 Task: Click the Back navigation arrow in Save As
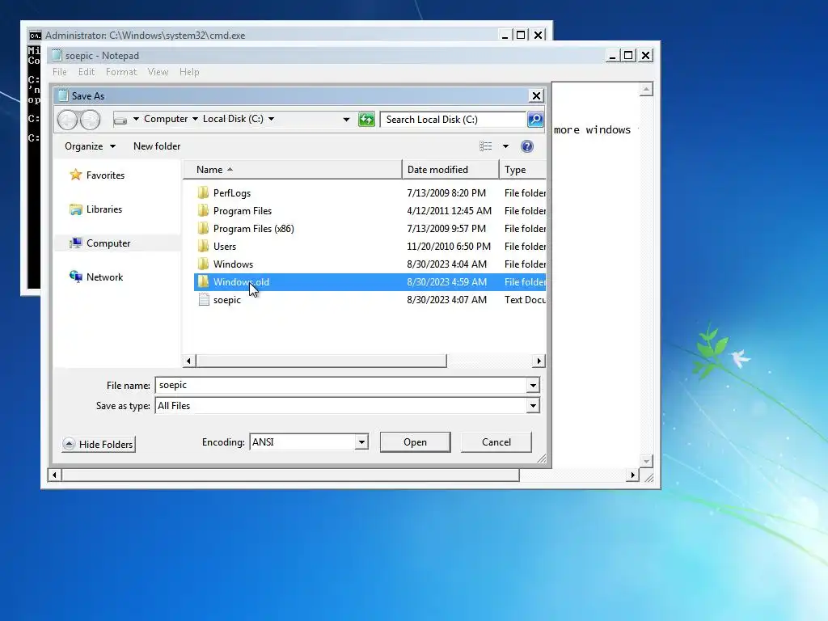[67, 120]
